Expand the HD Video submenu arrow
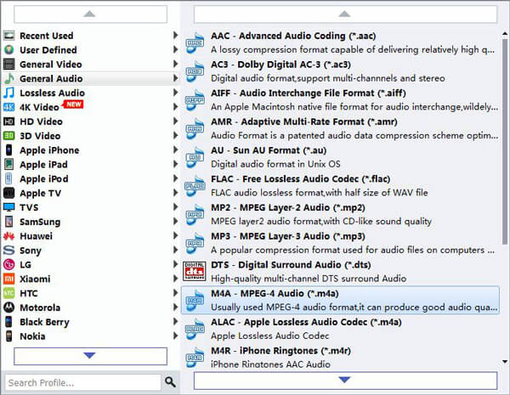 click(175, 121)
